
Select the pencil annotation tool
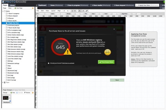coord(87,11)
